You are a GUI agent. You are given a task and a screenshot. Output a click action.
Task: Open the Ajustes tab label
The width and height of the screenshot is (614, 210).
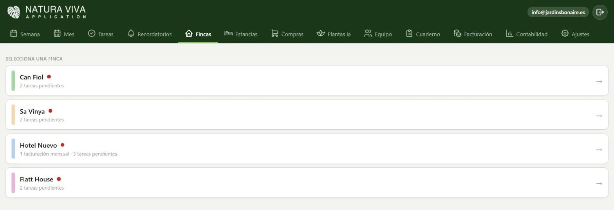pyautogui.click(x=580, y=34)
